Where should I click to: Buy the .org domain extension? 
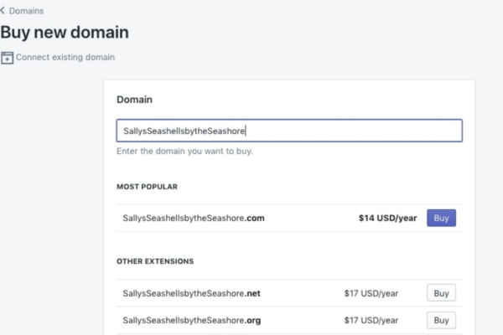click(441, 320)
